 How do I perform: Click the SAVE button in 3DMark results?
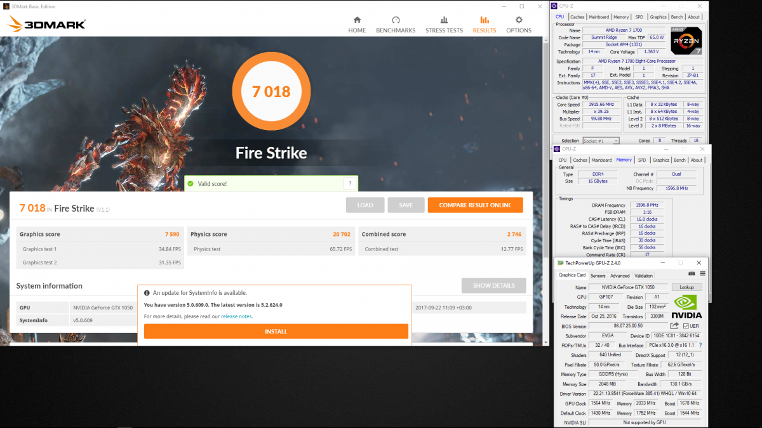point(406,205)
